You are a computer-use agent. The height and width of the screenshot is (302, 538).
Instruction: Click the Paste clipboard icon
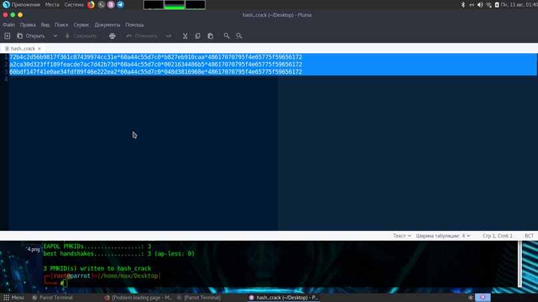coord(210,36)
